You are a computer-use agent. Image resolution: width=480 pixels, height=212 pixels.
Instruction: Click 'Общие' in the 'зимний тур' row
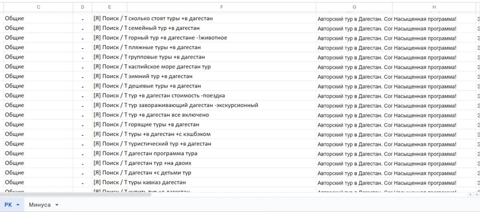pos(14,76)
